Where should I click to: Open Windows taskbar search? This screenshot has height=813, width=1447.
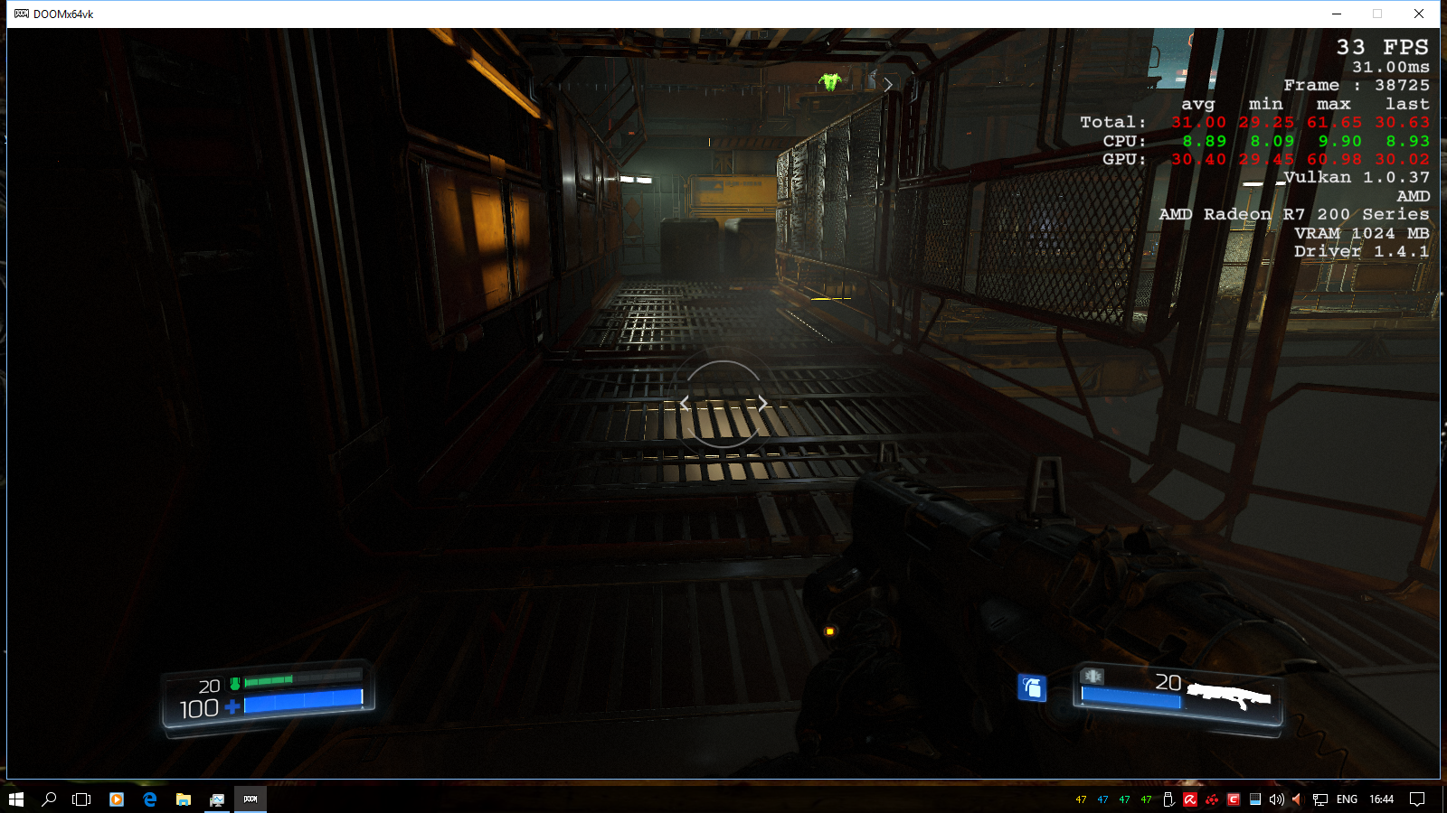pos(49,799)
